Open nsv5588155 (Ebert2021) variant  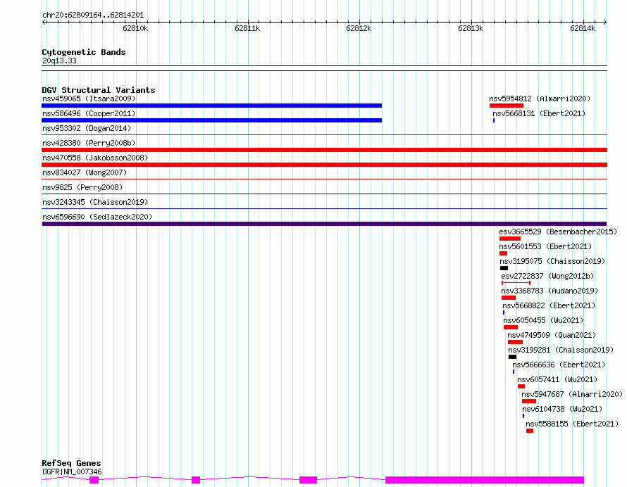tap(572, 424)
